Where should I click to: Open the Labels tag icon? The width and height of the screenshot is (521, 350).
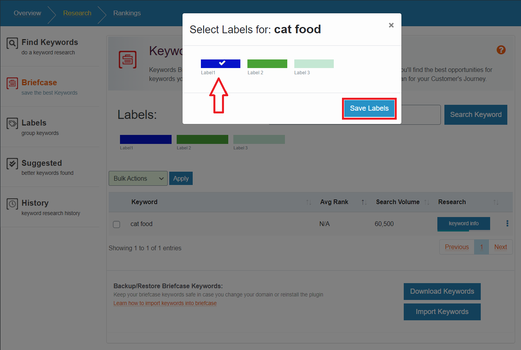pos(12,124)
